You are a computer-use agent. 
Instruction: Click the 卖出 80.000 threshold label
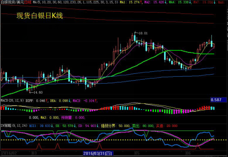pyautogui.click(x=143, y=126)
